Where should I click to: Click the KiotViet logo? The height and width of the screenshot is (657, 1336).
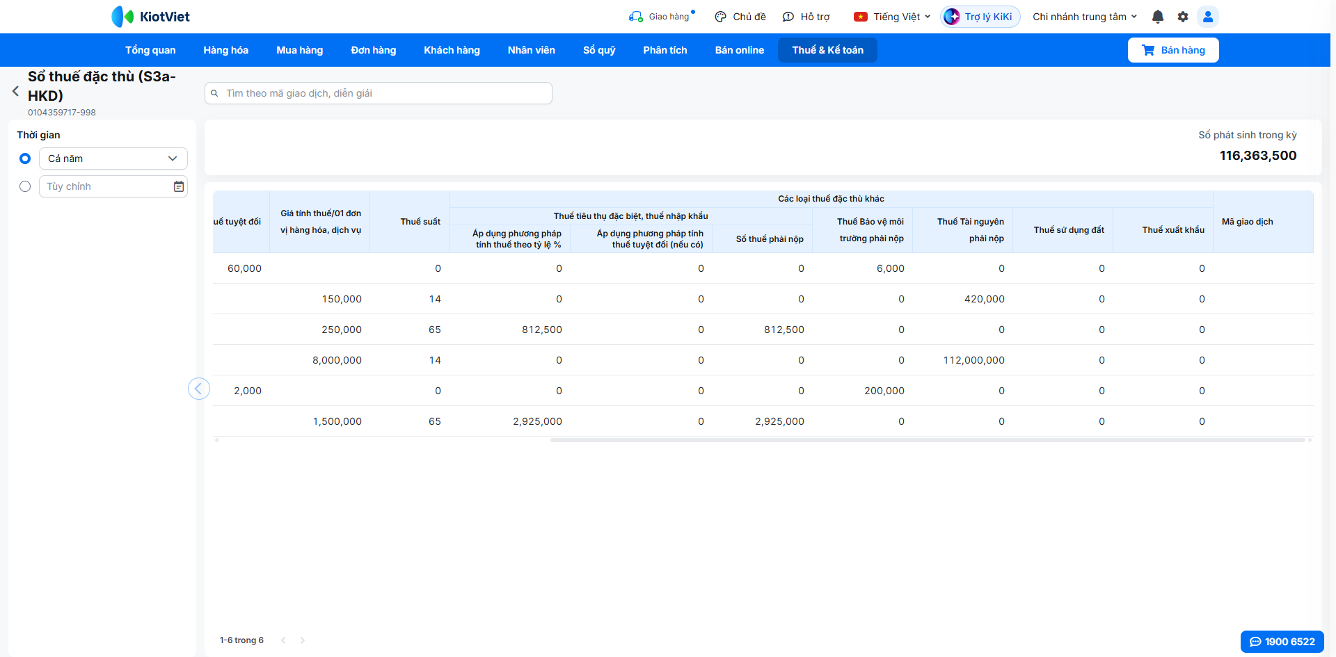point(151,17)
